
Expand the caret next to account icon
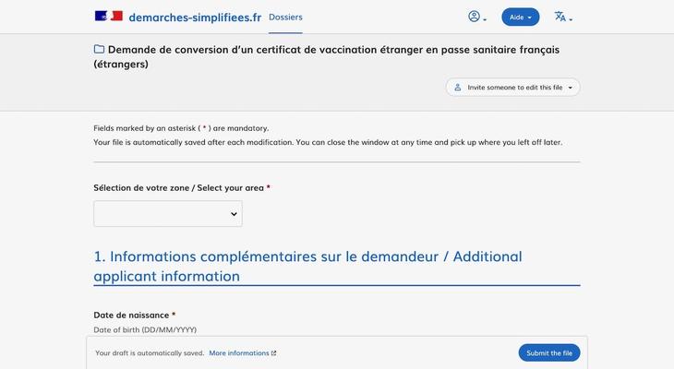coord(486,19)
